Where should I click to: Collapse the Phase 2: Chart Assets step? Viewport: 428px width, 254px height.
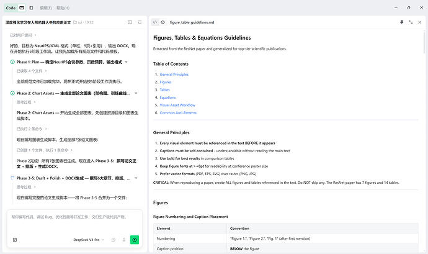click(136, 93)
